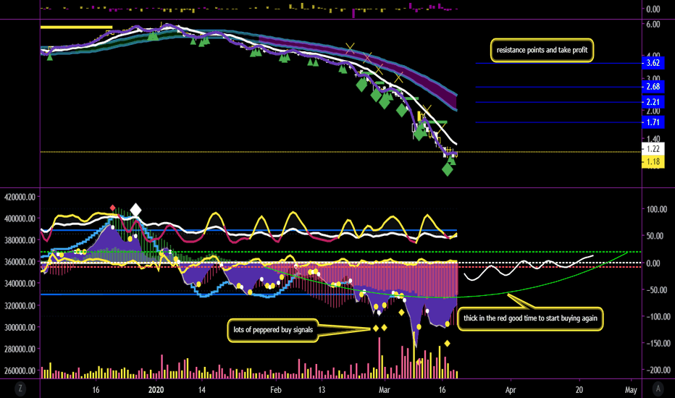Click the Feb label on the time axis
The width and height of the screenshot is (675, 398).
[x=275, y=390]
